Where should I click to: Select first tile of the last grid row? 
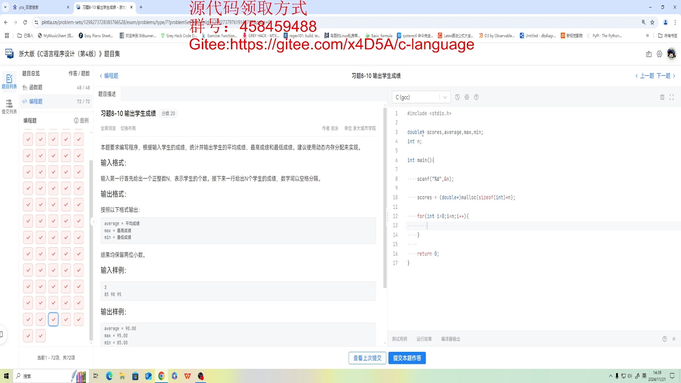tap(28, 335)
